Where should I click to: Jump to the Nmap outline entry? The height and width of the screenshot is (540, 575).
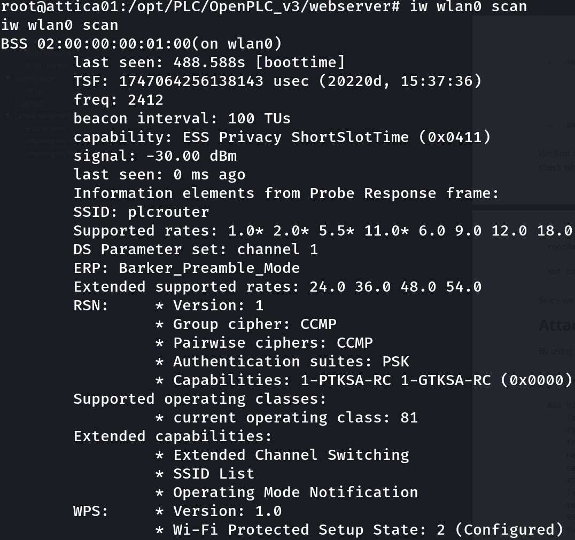click(x=35, y=91)
